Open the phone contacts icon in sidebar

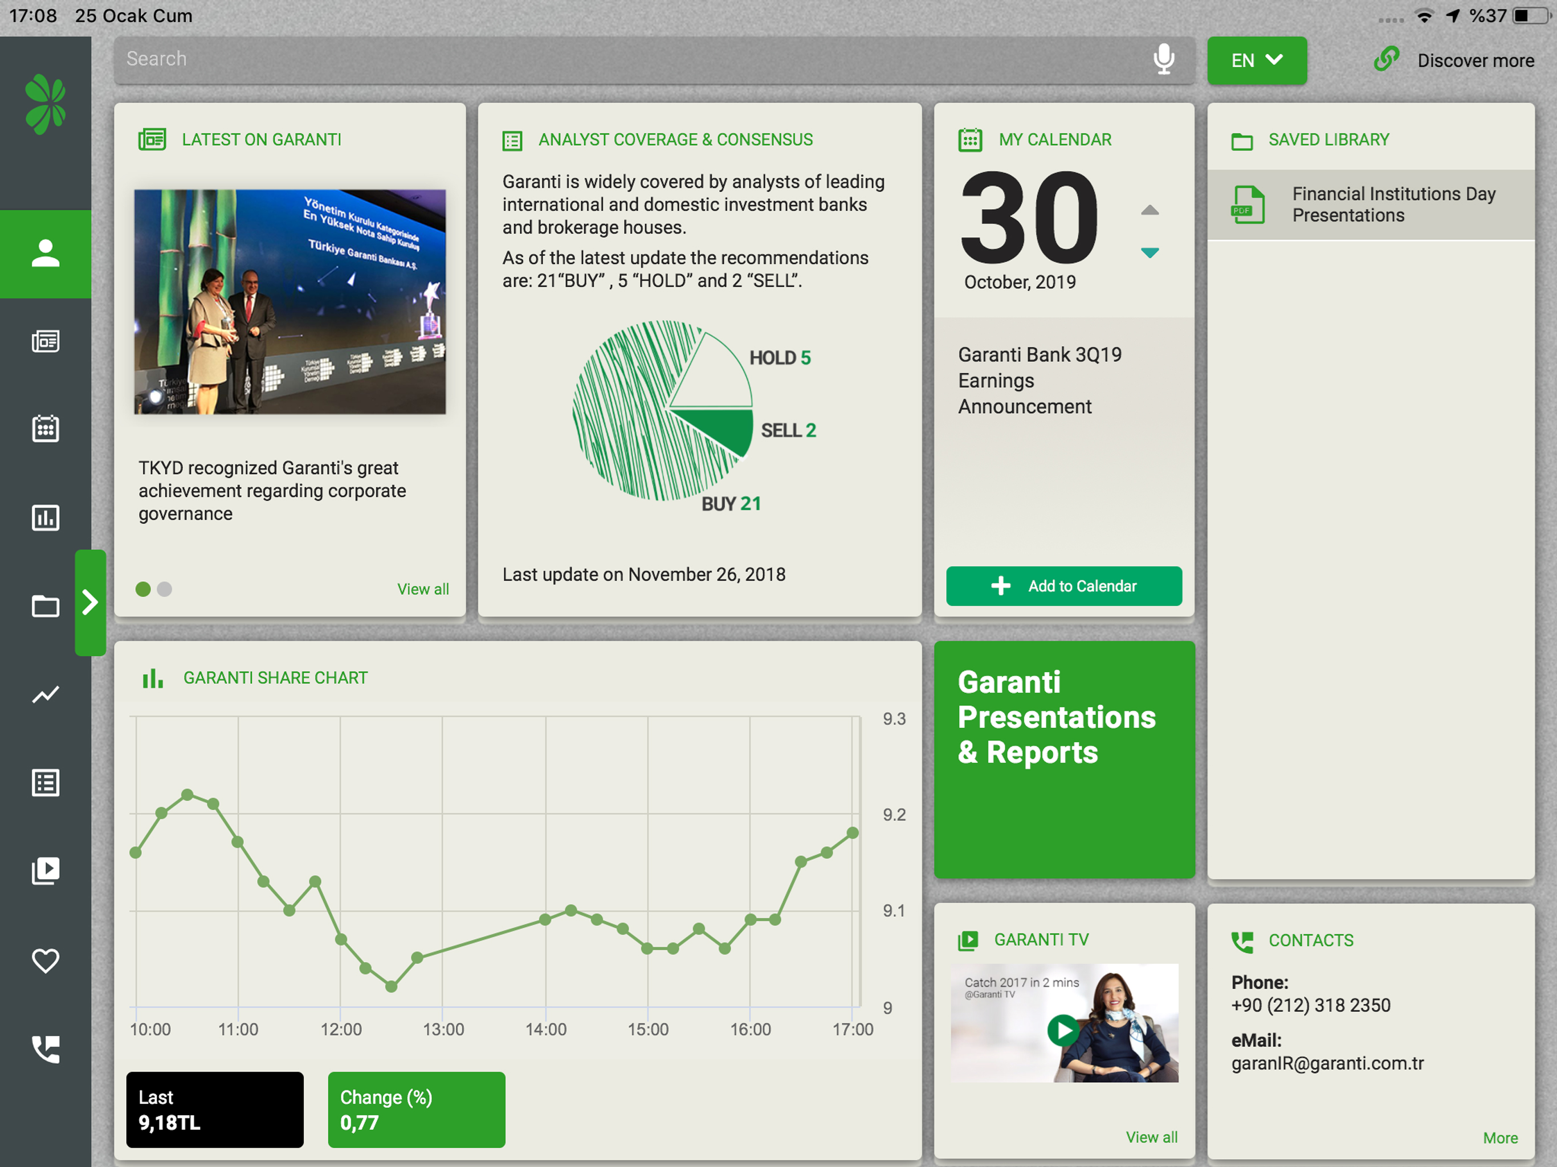click(46, 1048)
